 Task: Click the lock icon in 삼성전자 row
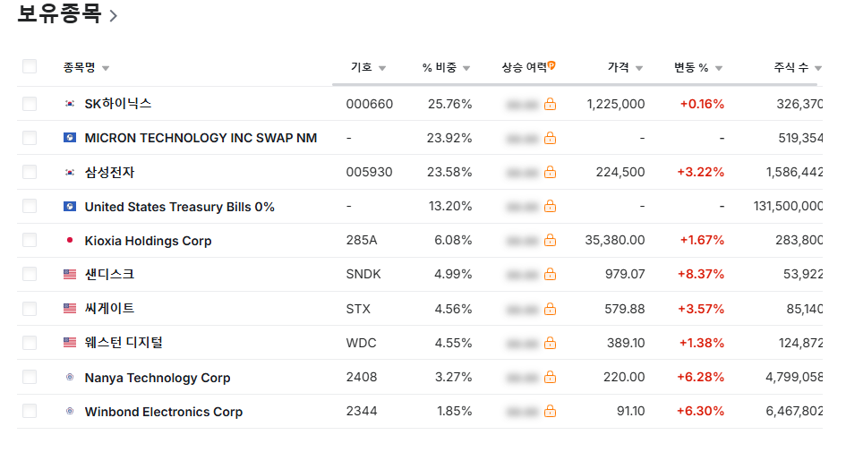550,172
